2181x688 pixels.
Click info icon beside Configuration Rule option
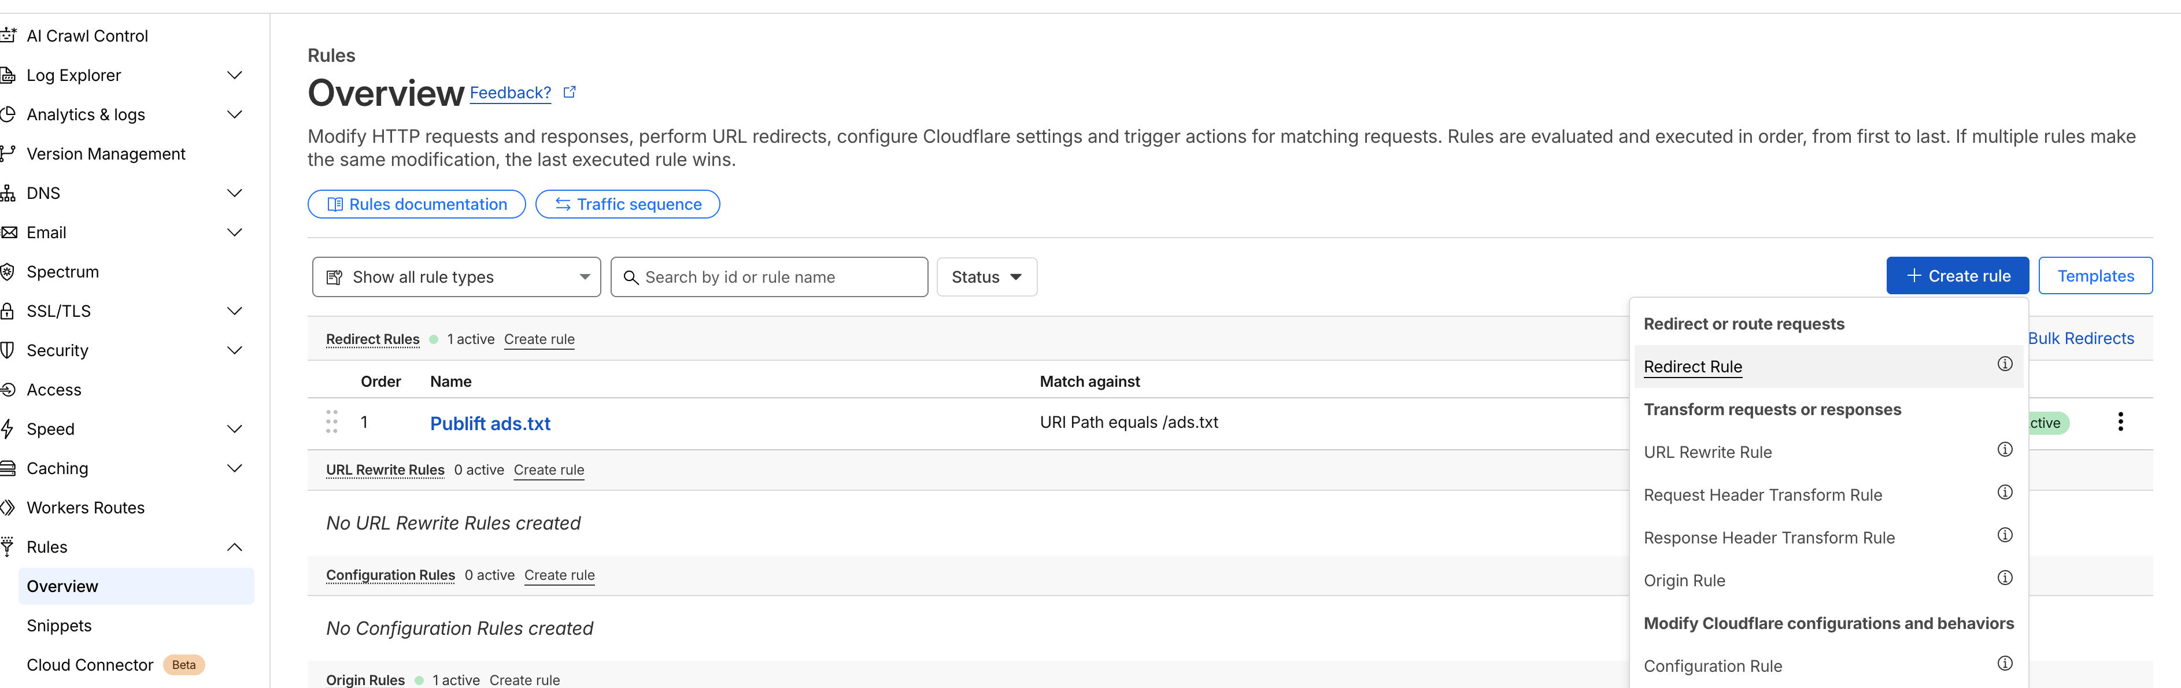click(2004, 664)
